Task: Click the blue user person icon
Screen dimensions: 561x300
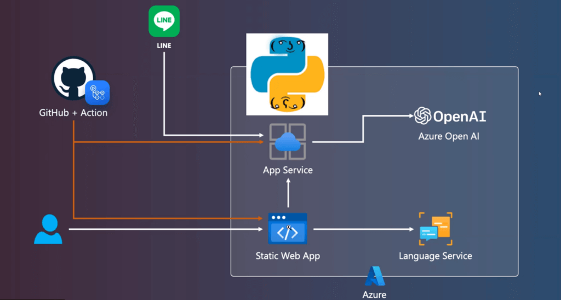Action: pyautogui.click(x=48, y=229)
